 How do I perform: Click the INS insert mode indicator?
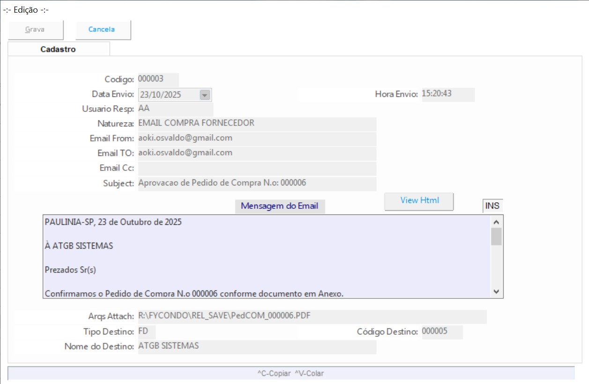coord(492,206)
